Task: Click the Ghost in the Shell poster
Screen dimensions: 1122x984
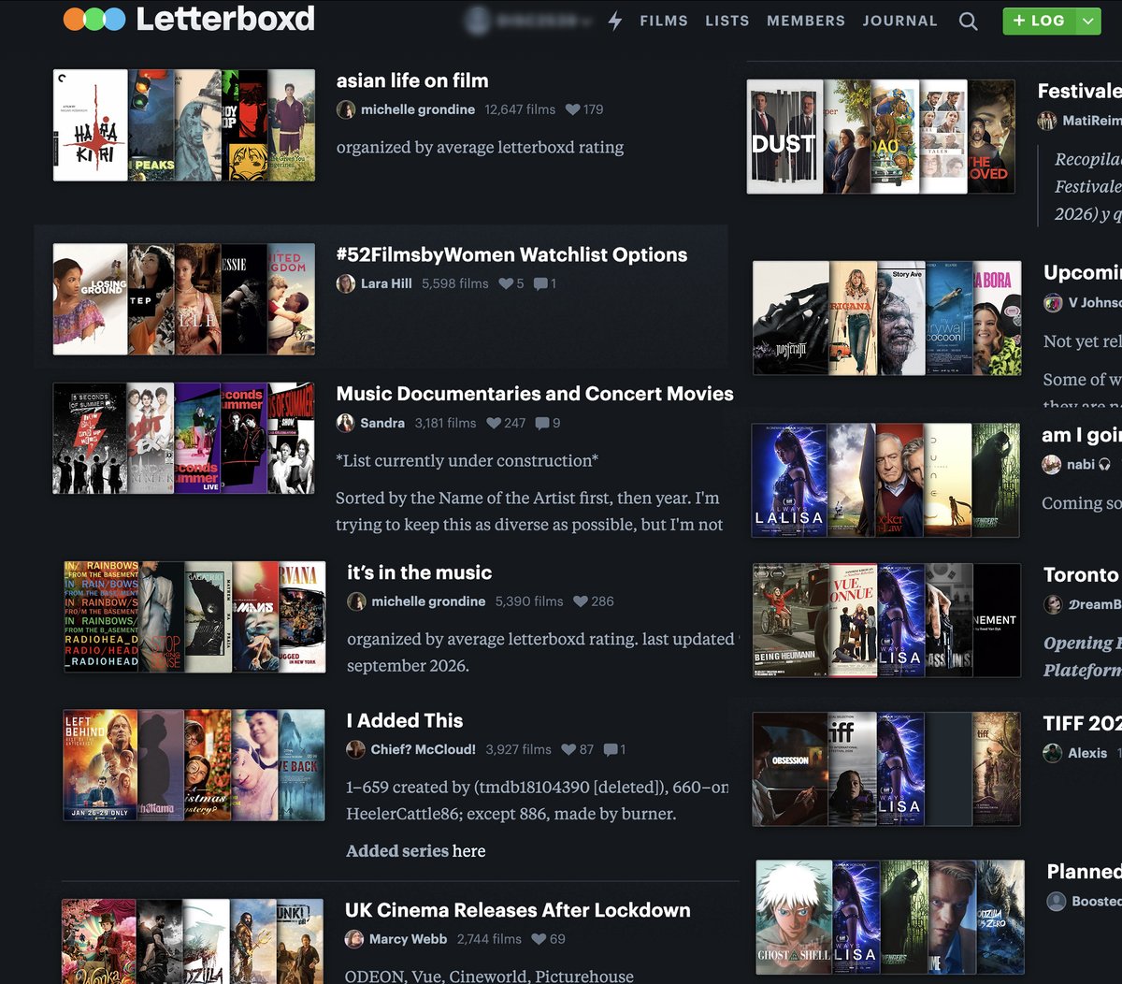Action: coord(794,917)
